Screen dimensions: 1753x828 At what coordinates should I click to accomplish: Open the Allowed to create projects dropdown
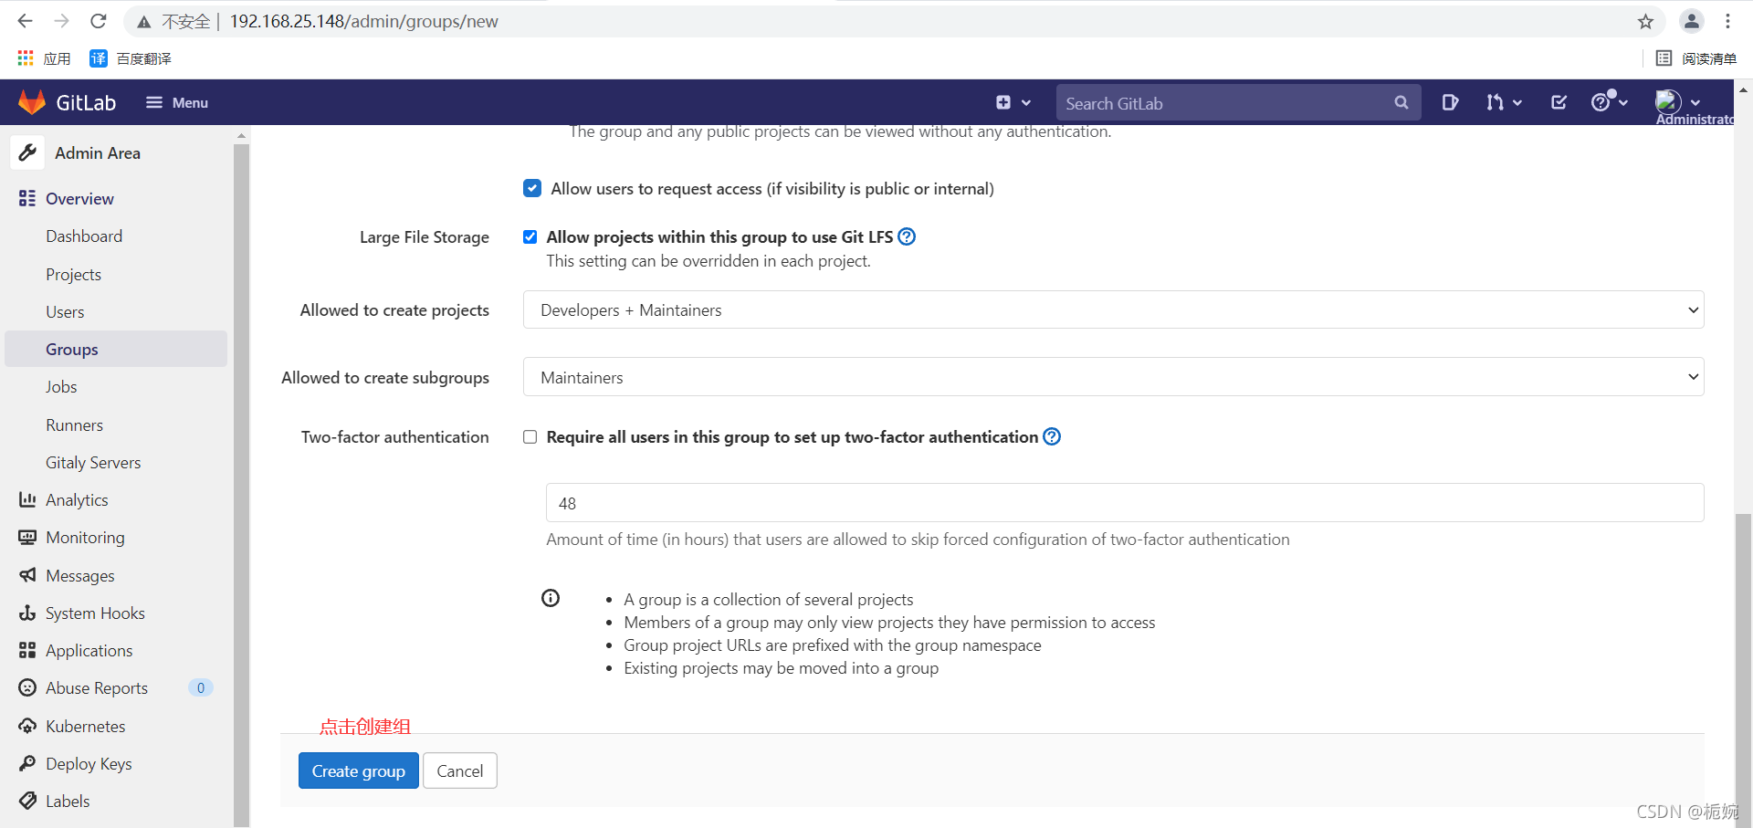click(1113, 309)
